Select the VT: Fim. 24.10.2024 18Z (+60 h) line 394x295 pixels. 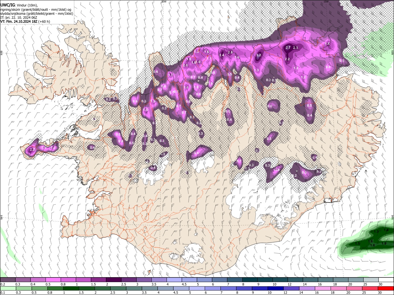coord(25,22)
